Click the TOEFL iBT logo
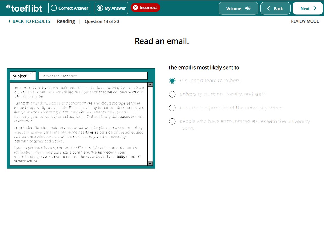This screenshot has height=243, width=324. (x=24, y=8)
